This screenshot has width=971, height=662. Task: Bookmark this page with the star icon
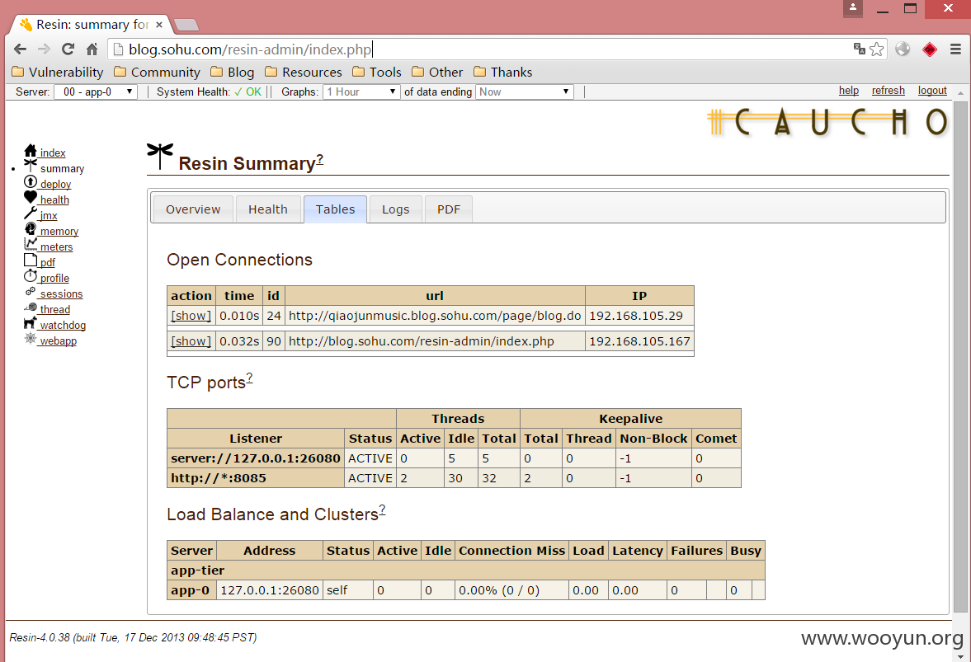[x=876, y=49]
